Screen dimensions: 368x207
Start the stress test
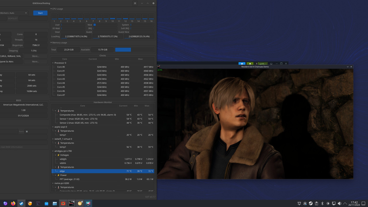(40, 13)
